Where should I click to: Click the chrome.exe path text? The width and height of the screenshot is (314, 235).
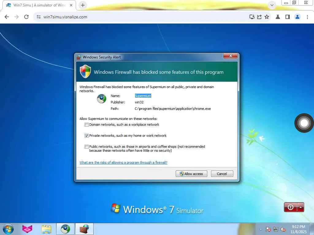(x=173, y=109)
